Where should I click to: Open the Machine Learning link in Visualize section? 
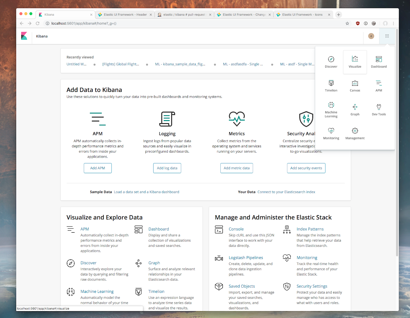tap(97, 291)
